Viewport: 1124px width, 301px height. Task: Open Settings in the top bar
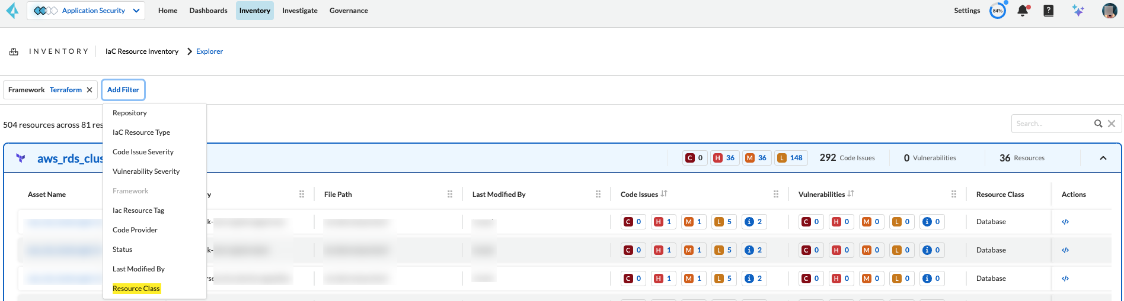967,11
